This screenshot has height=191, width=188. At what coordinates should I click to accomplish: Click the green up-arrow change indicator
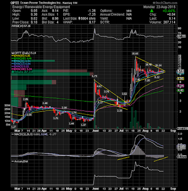pos(152,11)
